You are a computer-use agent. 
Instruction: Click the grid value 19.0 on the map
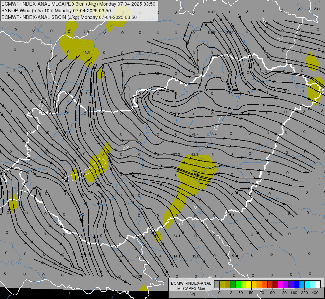(196, 256)
